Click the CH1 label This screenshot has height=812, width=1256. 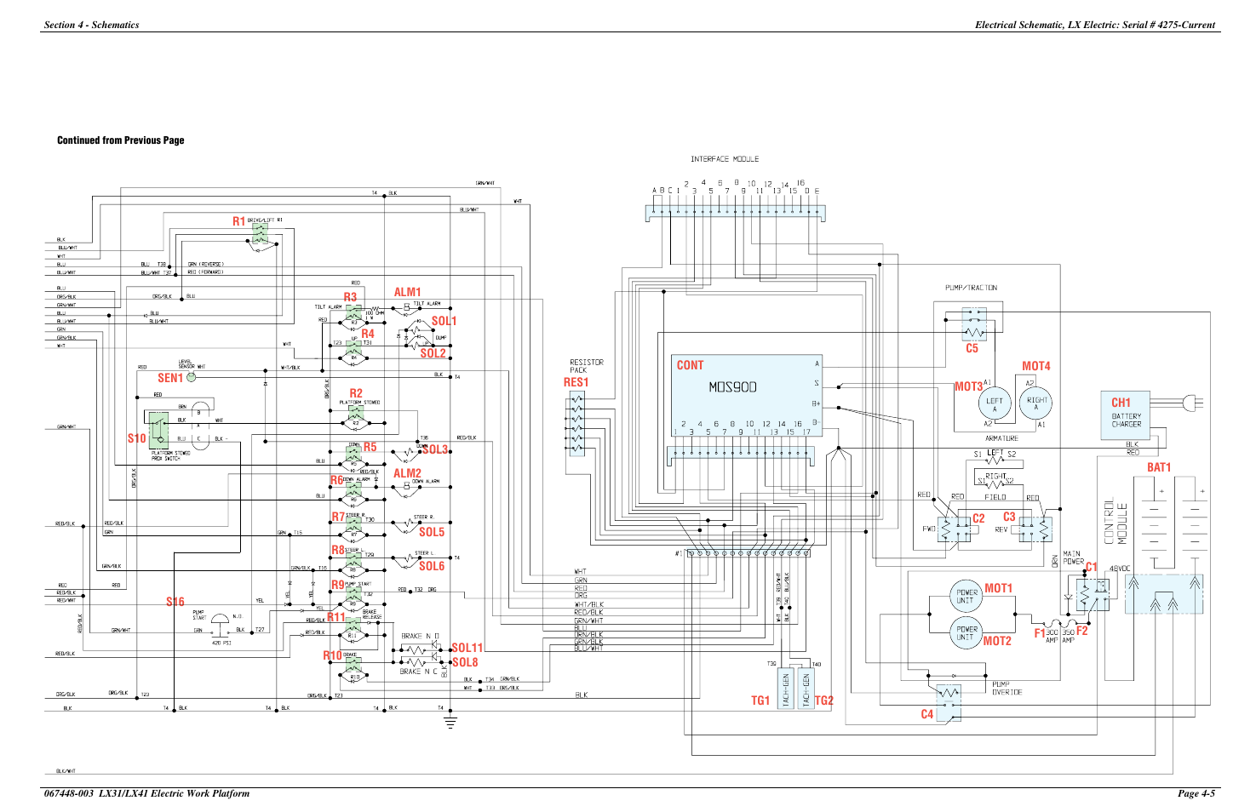tap(1121, 403)
